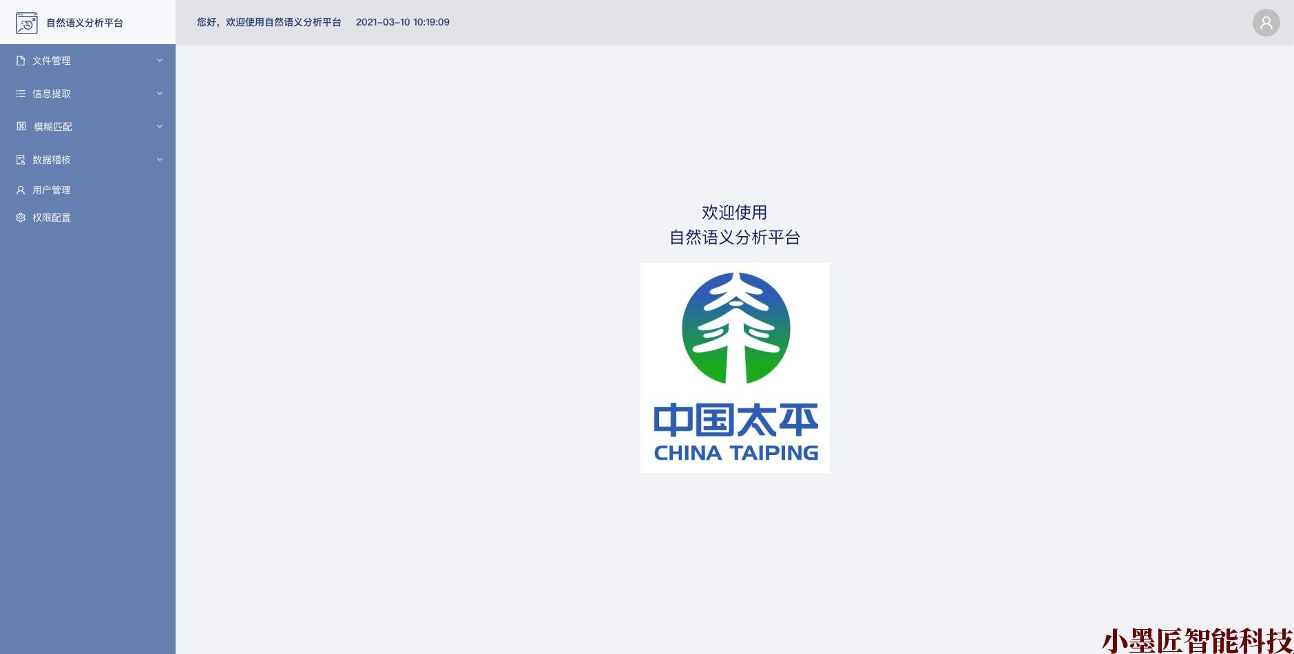Click the platform logo icon in the sidebar header

pyautogui.click(x=26, y=23)
